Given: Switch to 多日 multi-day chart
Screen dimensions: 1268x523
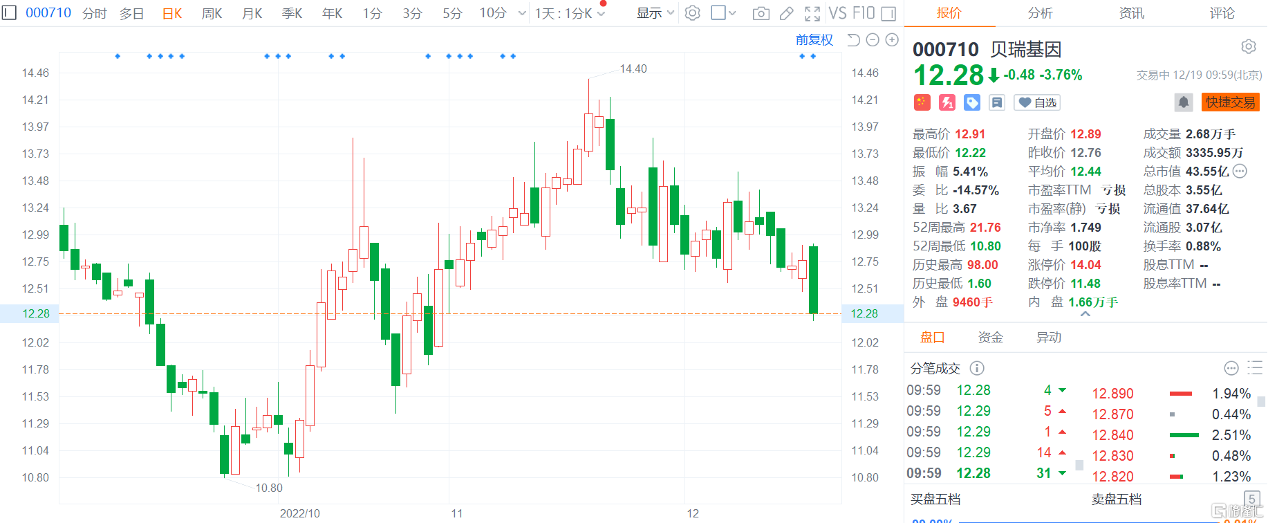Looking at the screenshot, I should 131,13.
